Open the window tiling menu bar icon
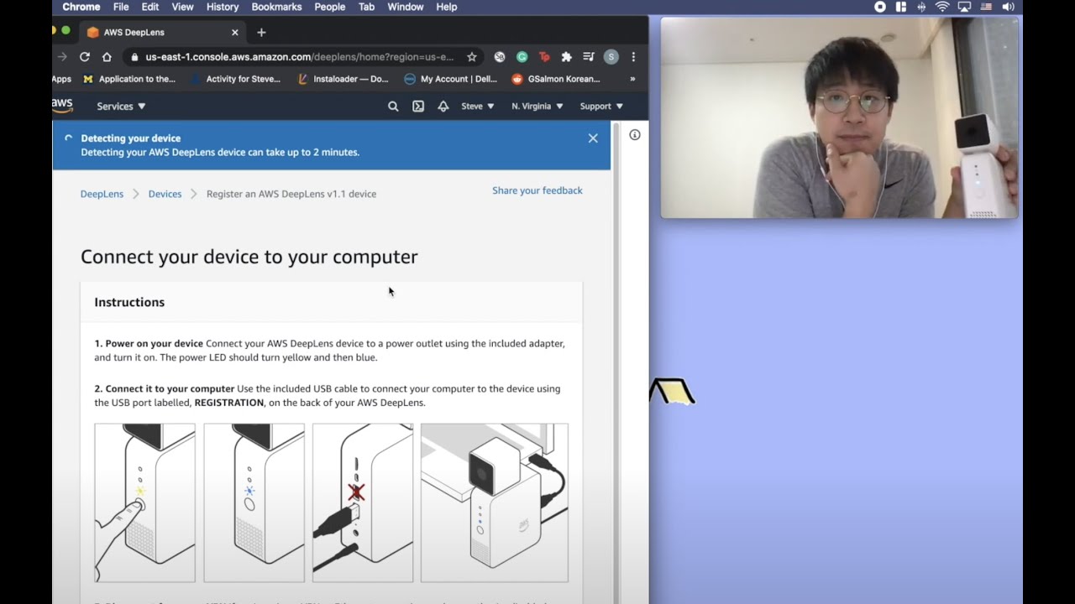 coord(901,7)
